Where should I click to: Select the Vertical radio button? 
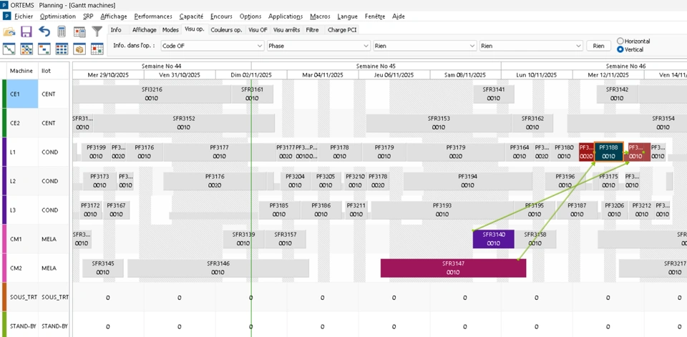[x=620, y=49]
